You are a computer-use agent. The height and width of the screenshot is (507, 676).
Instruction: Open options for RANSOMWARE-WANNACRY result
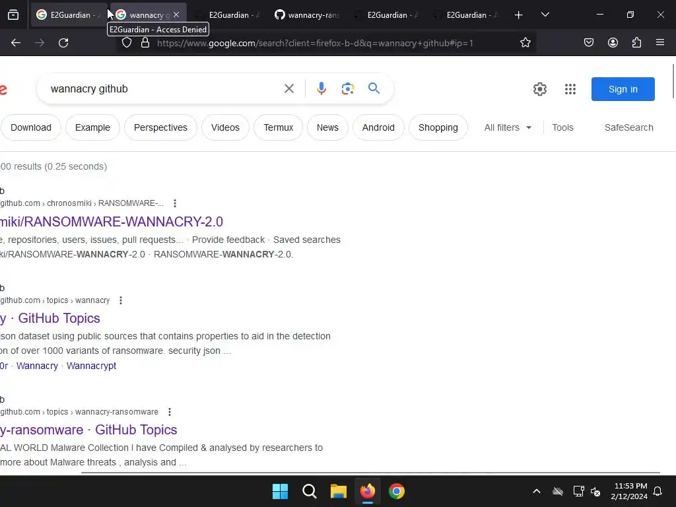(x=174, y=203)
